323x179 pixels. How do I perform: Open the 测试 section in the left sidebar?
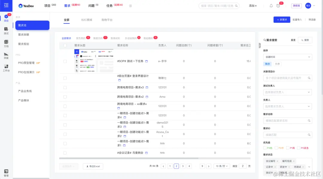tap(6, 31)
